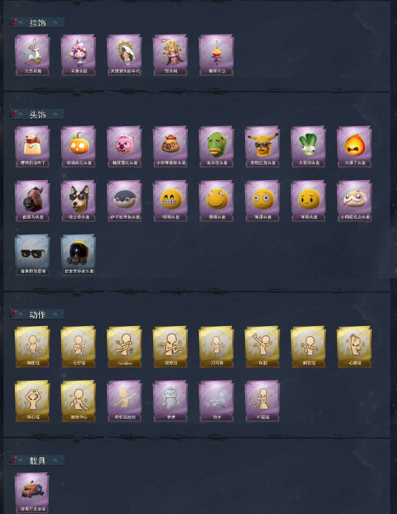The image size is (397, 514).
Task: Select the pumpkin head headgear
Action: (78, 147)
